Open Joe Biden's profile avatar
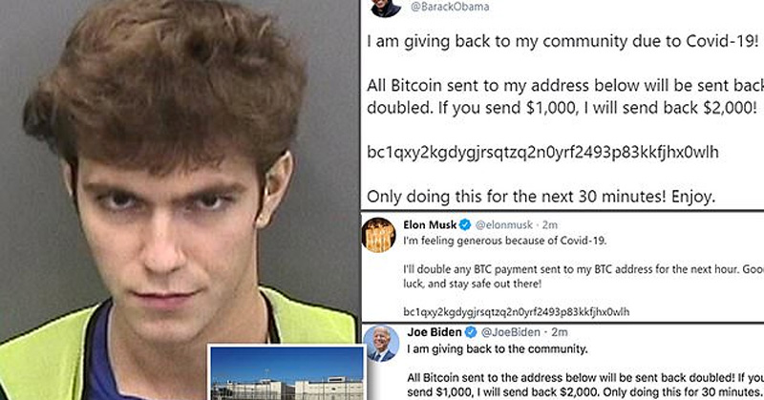The height and width of the screenshot is (400, 764). pyautogui.click(x=381, y=344)
